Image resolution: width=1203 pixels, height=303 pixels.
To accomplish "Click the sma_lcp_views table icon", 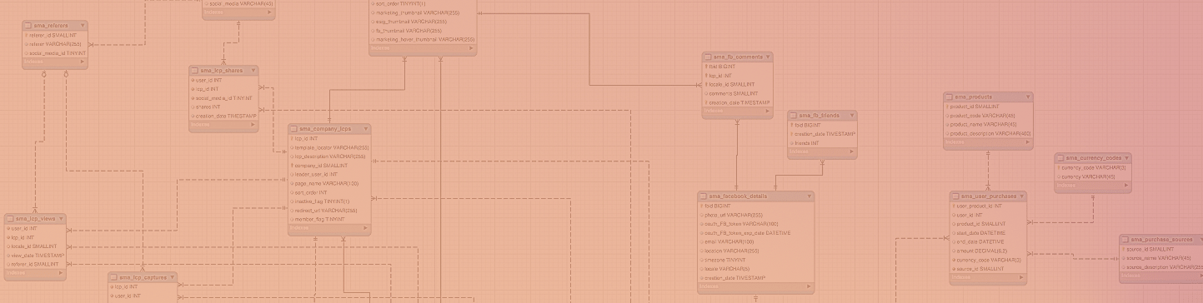I will (x=11, y=219).
